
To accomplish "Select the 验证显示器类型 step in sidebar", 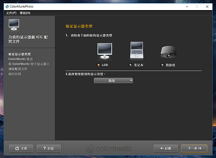I will [x=19, y=54].
